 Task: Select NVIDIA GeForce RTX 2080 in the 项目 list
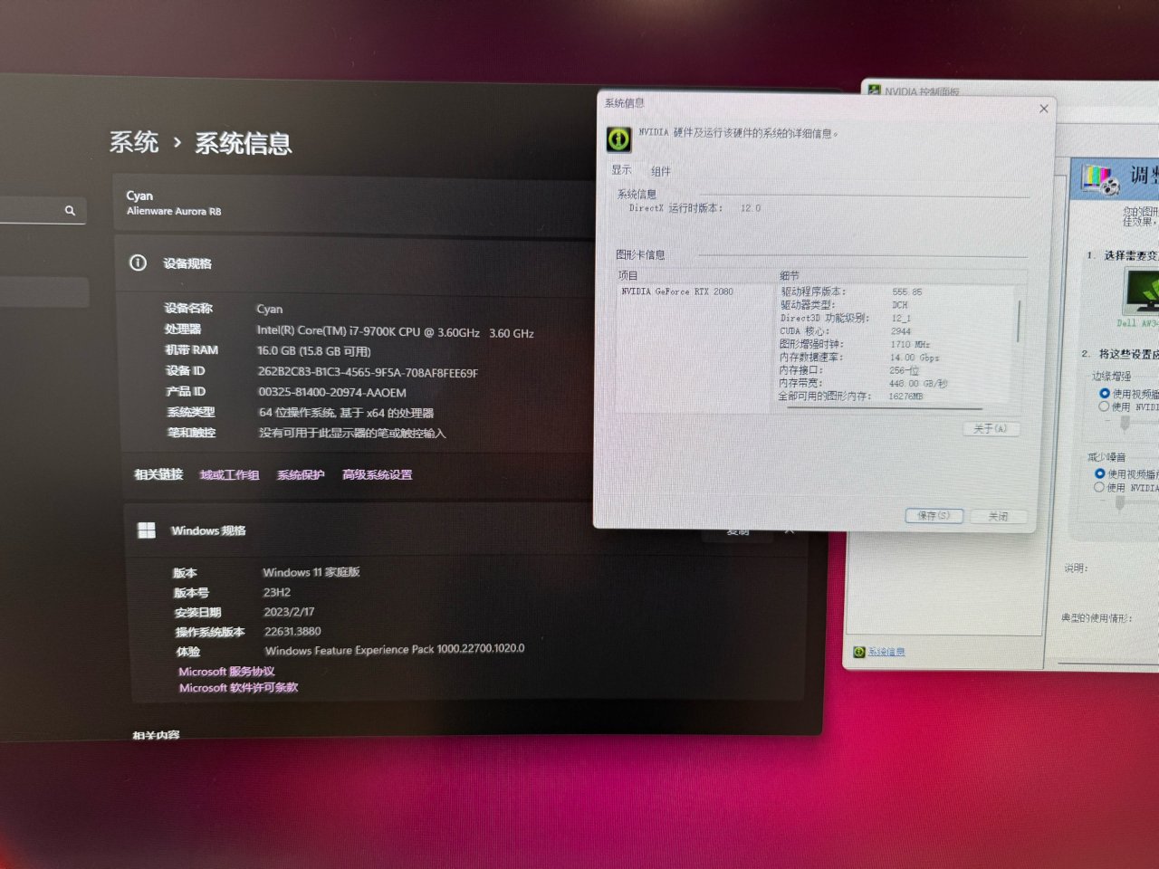pos(677,291)
